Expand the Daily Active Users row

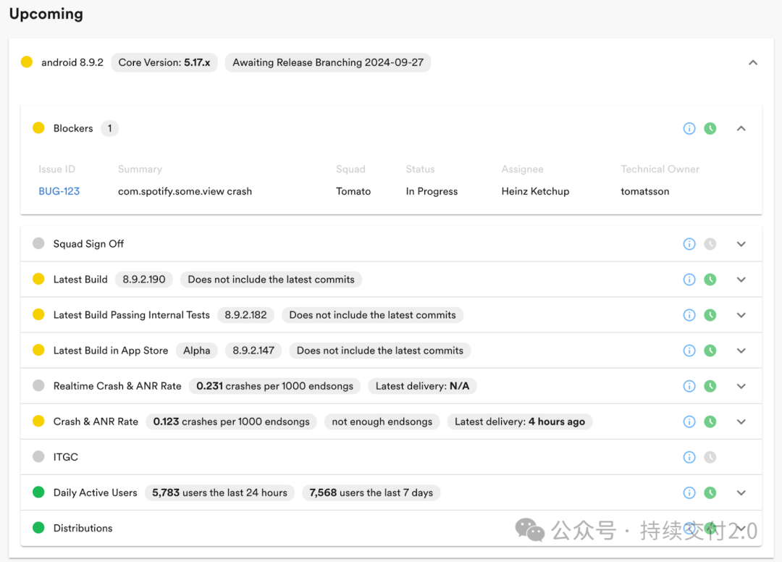[x=741, y=492]
